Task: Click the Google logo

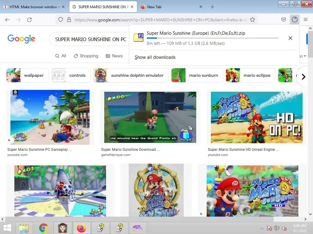Action: [21, 39]
